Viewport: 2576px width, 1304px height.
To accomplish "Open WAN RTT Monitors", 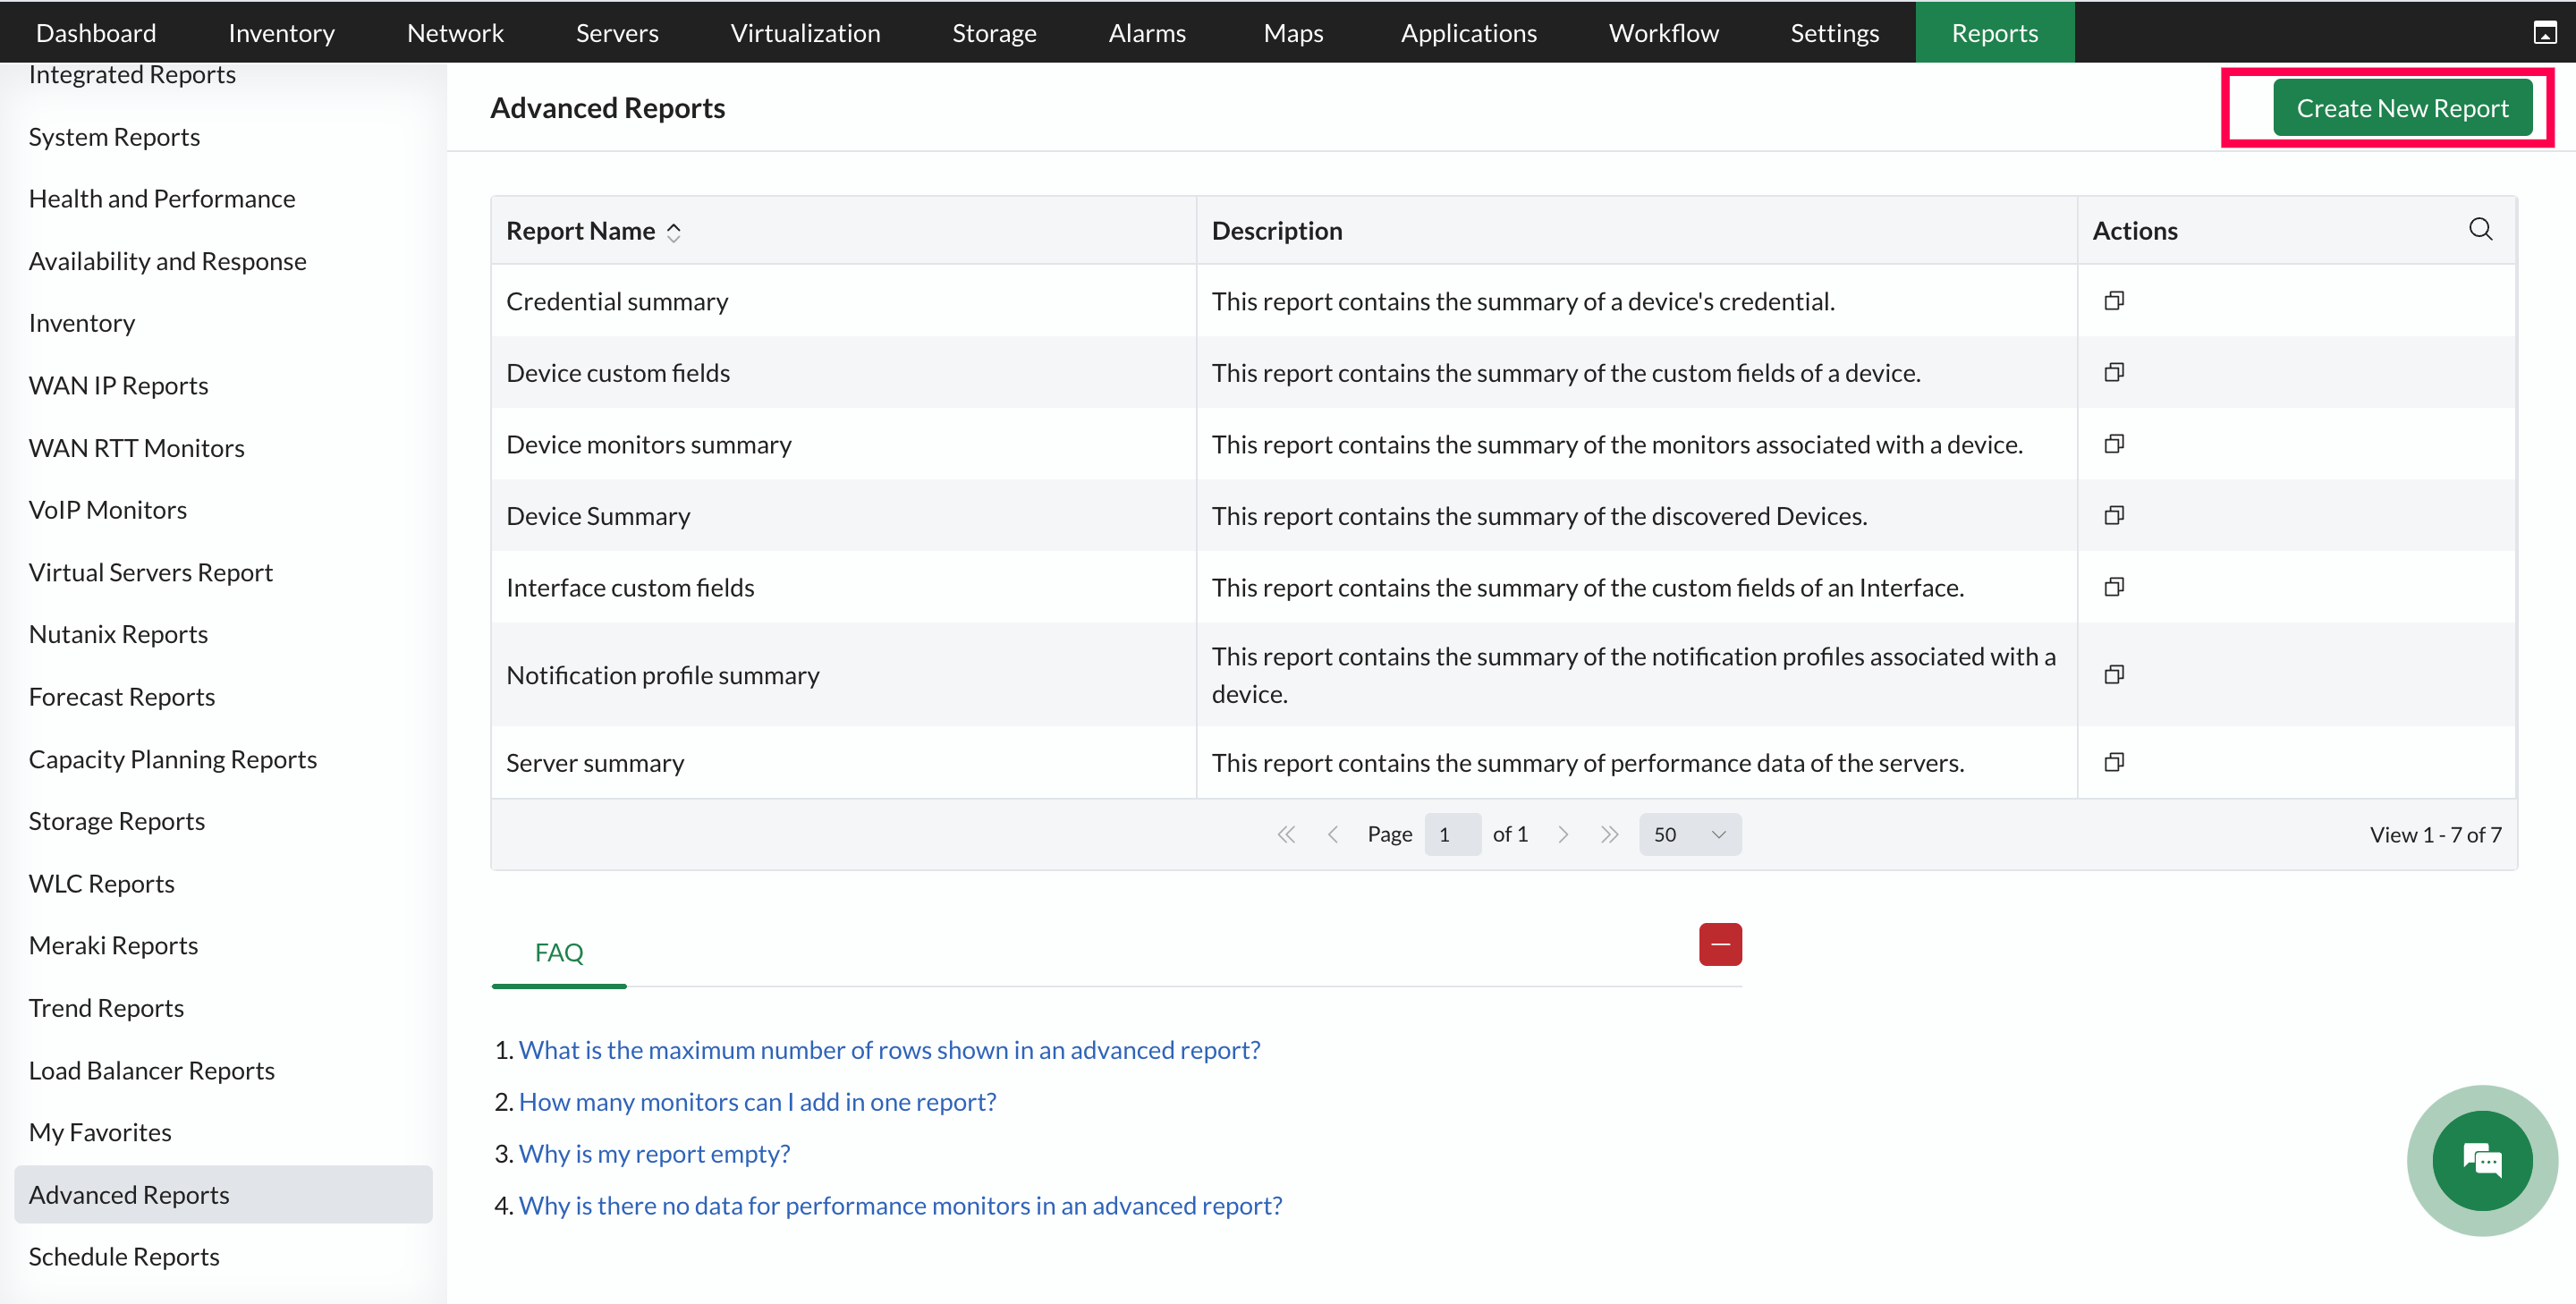I will (x=136, y=448).
